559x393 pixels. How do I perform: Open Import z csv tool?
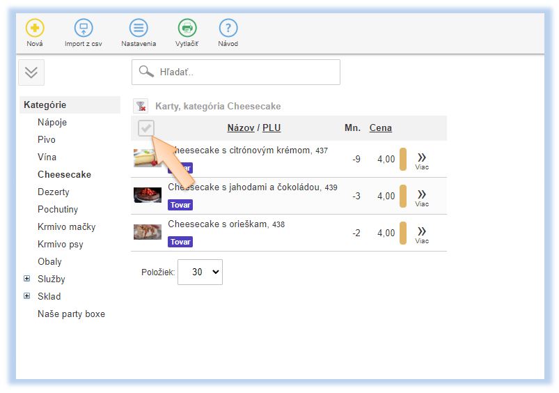pos(84,29)
